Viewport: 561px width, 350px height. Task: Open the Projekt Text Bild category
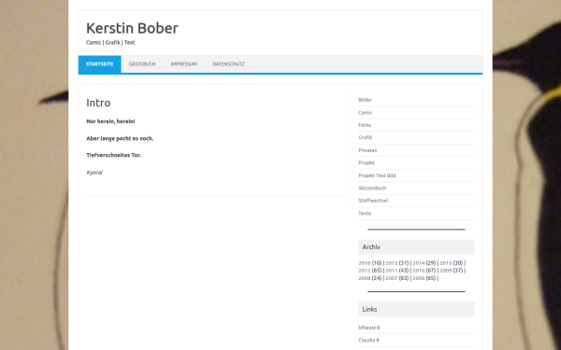click(377, 175)
